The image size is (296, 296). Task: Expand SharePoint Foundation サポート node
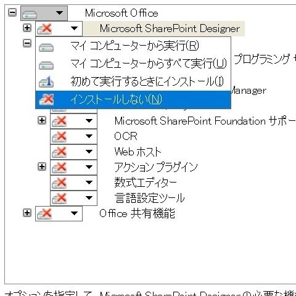(x=42, y=120)
